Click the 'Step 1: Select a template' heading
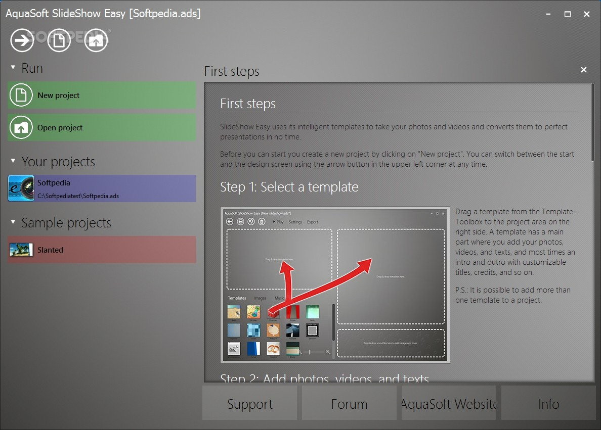601x430 pixels. (289, 187)
